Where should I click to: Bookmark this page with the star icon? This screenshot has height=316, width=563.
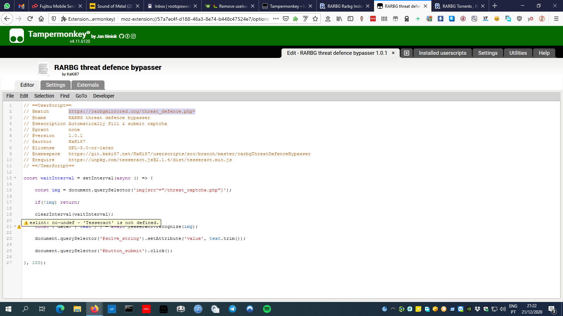(x=315, y=19)
